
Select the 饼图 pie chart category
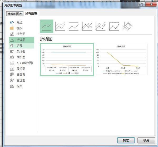pyautogui.click(x=22, y=46)
